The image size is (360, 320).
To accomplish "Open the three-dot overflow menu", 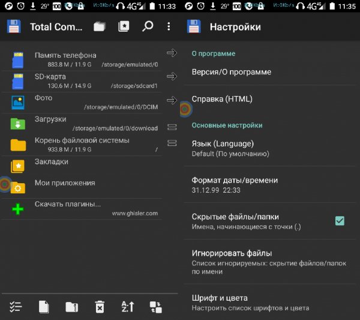I will 169,26.
